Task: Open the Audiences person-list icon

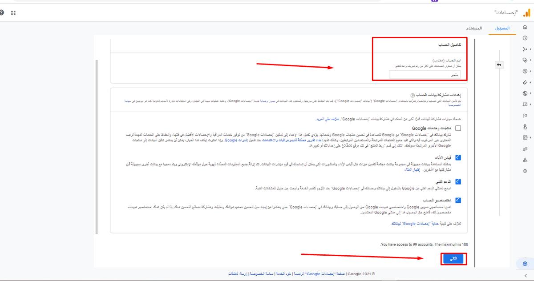Action: point(525,149)
